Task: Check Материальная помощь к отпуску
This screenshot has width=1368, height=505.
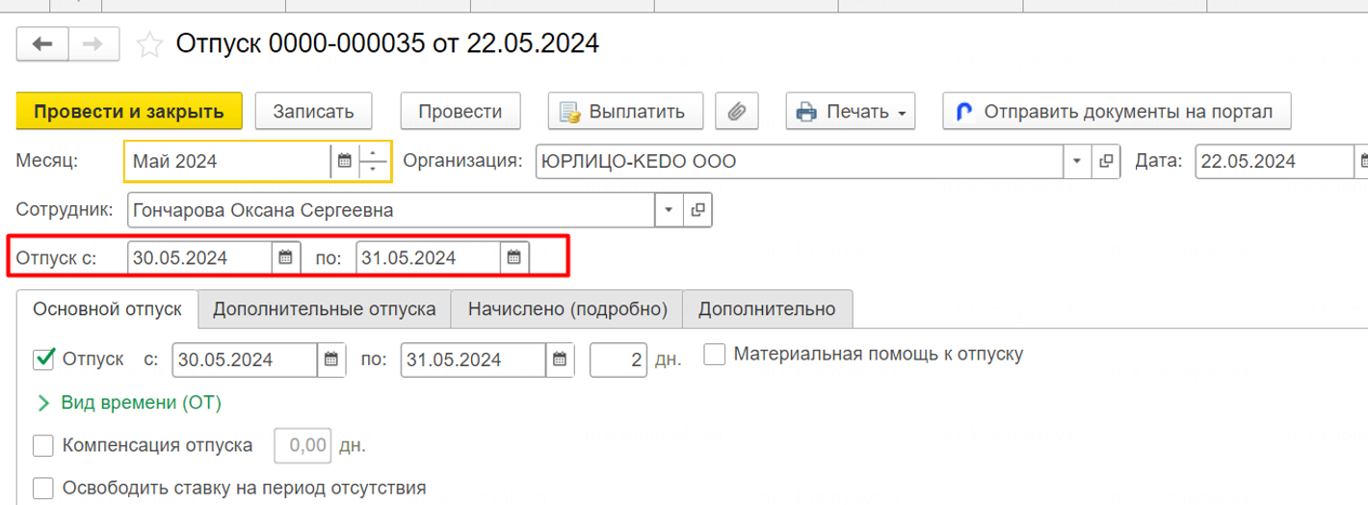Action: pyautogui.click(x=714, y=355)
